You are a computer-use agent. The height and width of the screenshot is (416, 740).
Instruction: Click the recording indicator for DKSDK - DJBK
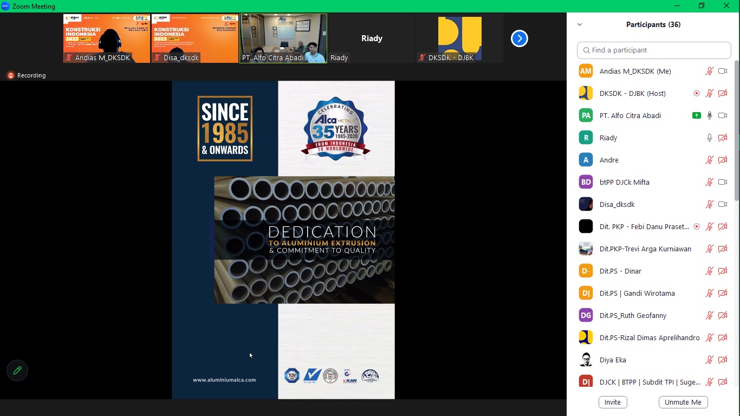pos(697,93)
